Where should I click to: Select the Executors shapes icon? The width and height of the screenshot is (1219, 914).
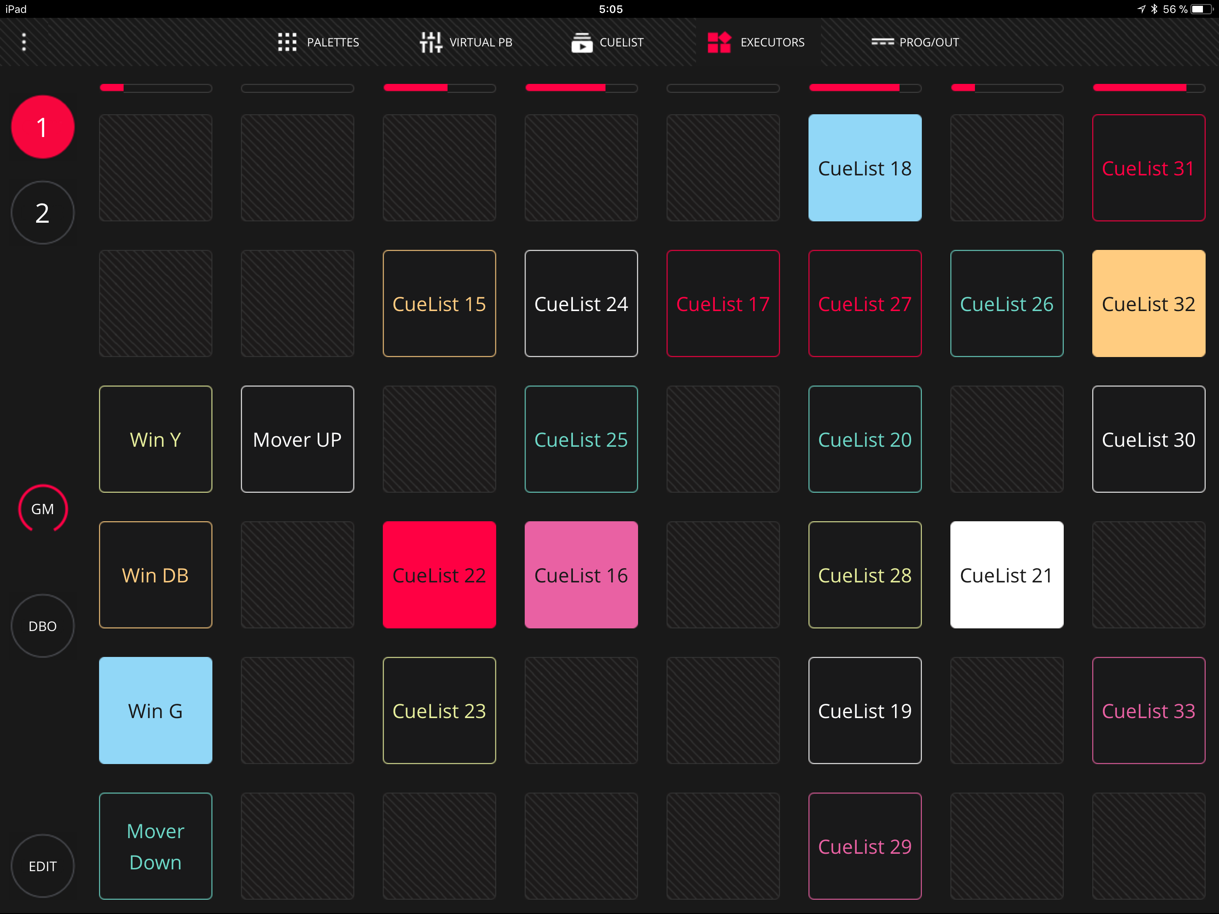pos(719,42)
